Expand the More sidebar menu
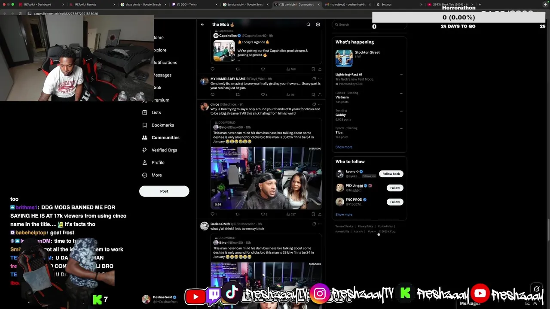 (152, 175)
